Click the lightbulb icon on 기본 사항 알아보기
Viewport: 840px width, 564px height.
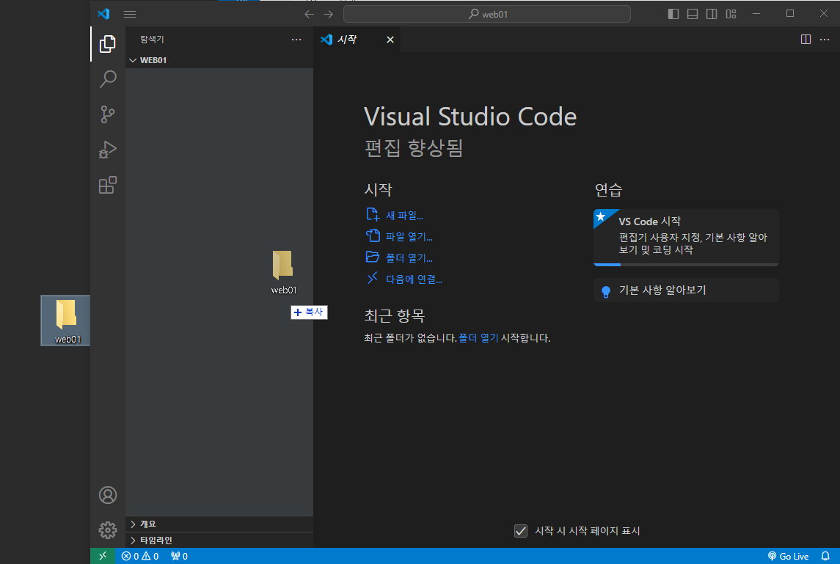point(606,291)
